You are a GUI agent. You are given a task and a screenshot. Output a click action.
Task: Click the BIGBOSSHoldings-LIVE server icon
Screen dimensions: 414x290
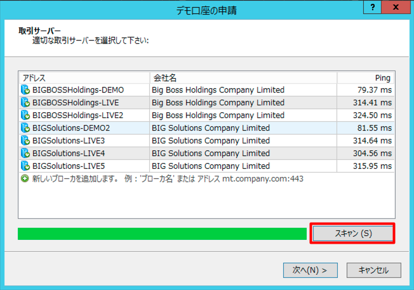[25, 103]
